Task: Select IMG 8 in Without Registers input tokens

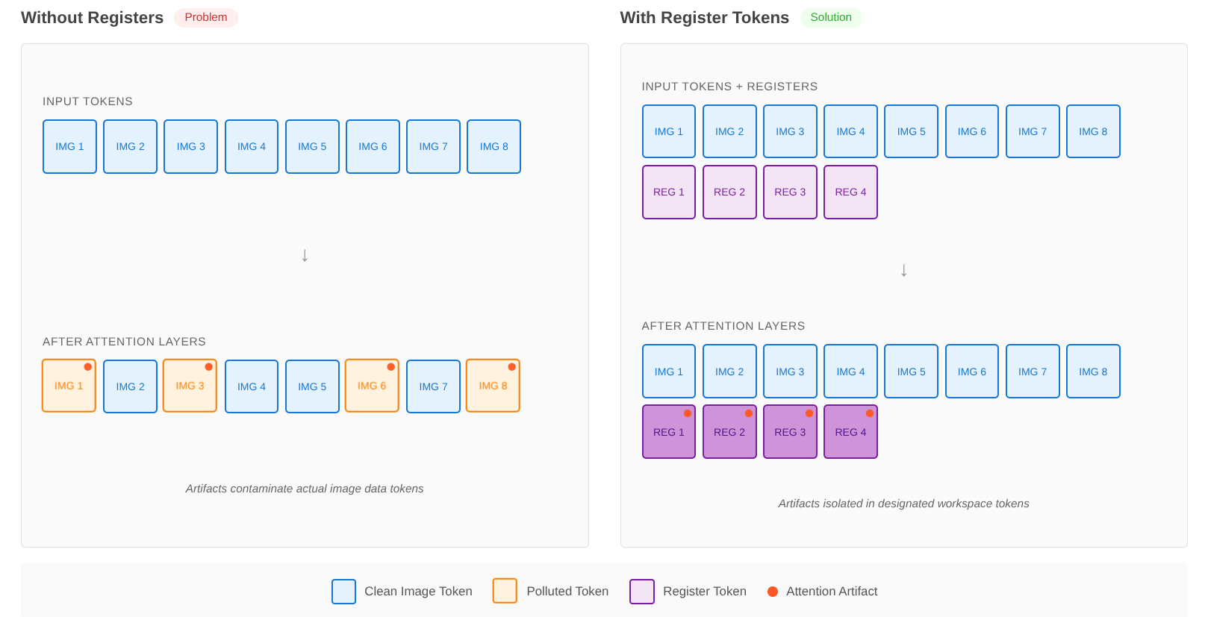Action: pyautogui.click(x=494, y=147)
